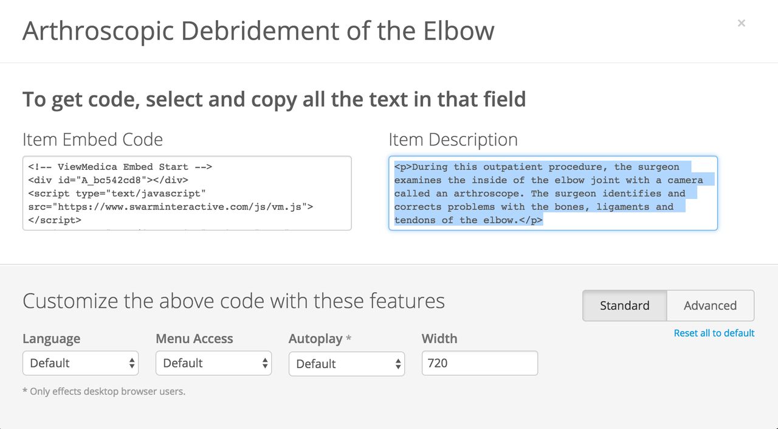Click the Item Description label

tap(453, 139)
